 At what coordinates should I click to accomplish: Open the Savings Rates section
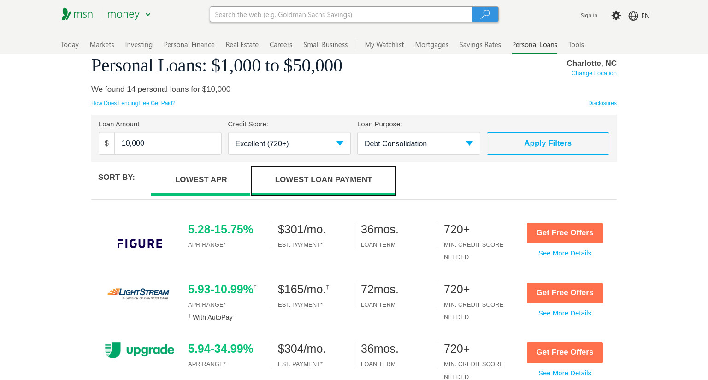pyautogui.click(x=480, y=45)
